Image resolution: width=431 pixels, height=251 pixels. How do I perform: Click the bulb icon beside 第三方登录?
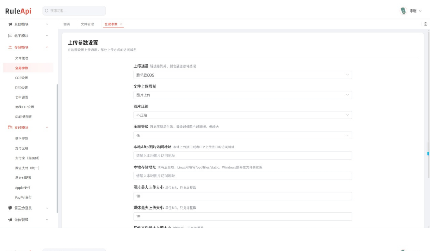click(10, 208)
